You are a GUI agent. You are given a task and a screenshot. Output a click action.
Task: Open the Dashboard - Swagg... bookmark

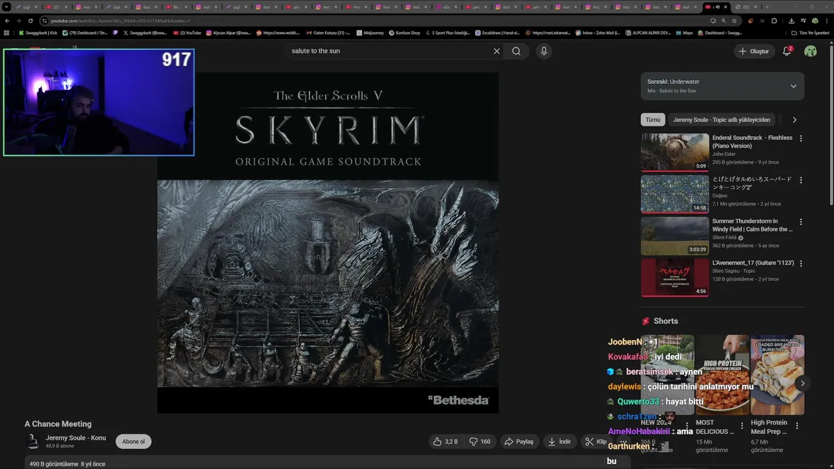click(x=719, y=33)
